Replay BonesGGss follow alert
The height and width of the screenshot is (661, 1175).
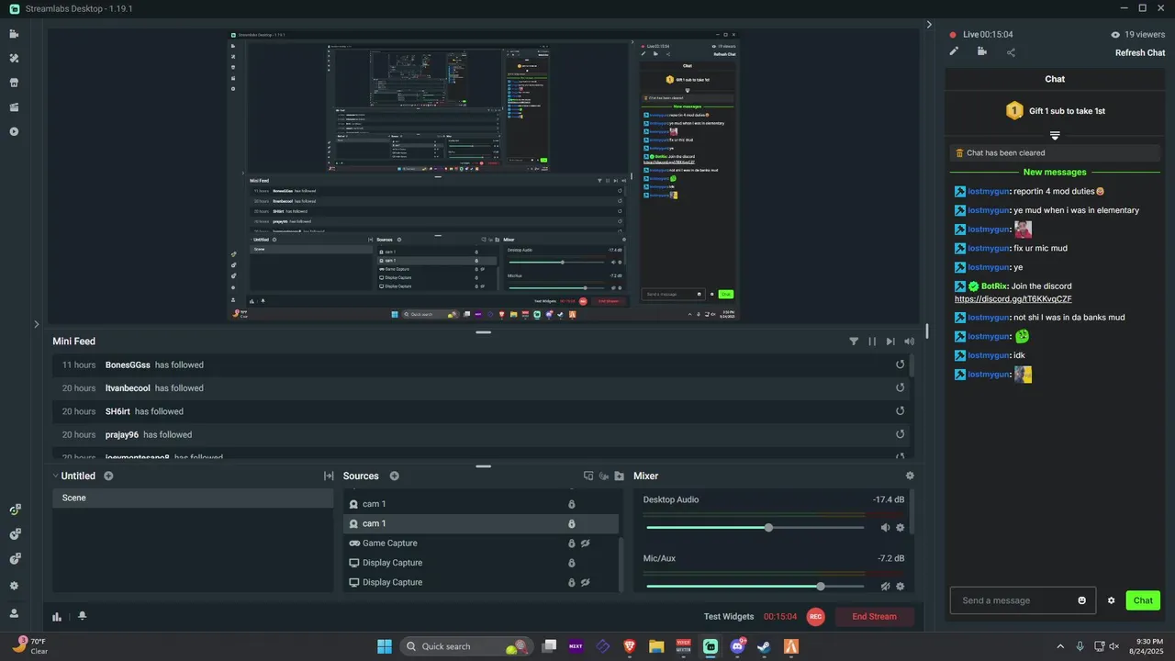coord(901,364)
